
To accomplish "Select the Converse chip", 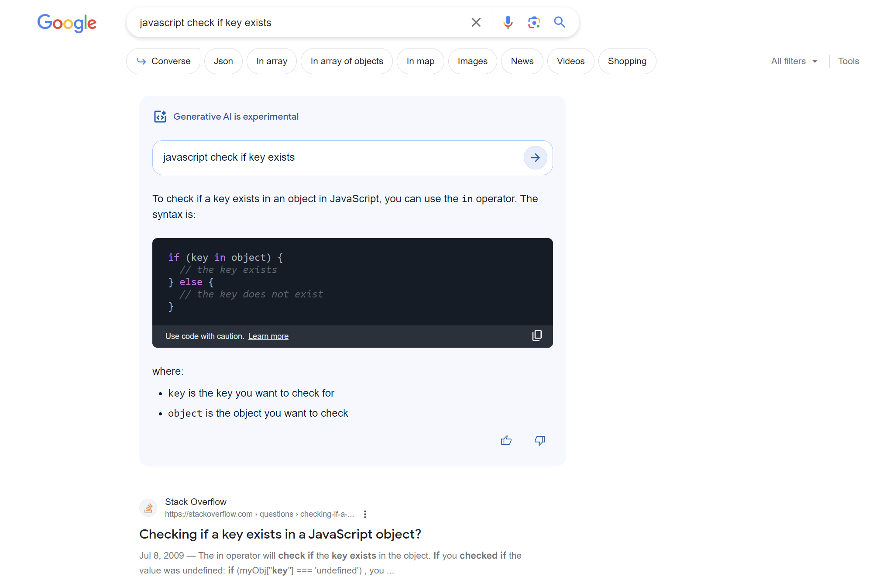I will click(163, 61).
